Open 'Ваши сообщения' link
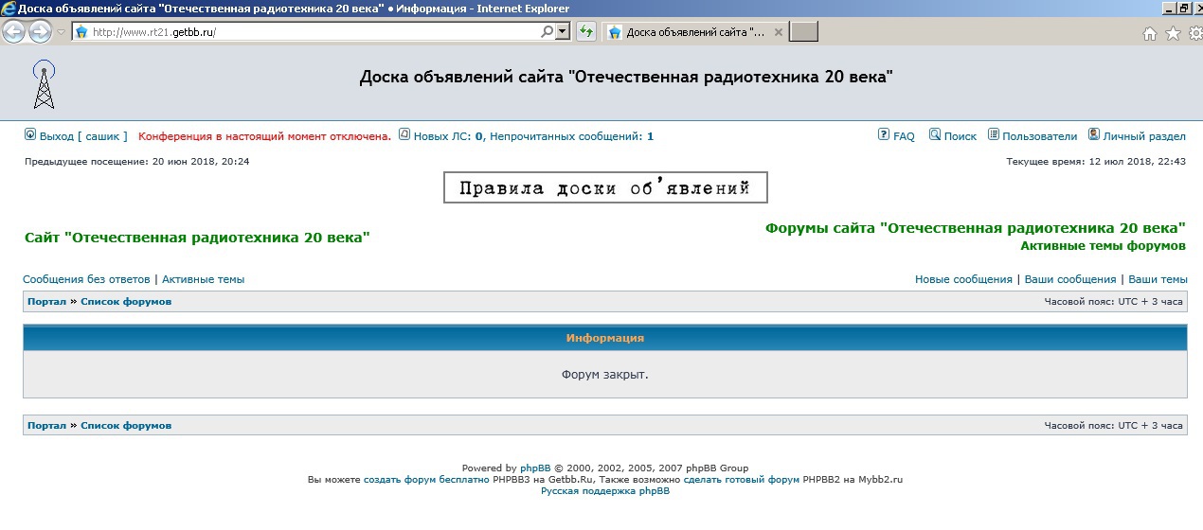 (x=1070, y=279)
